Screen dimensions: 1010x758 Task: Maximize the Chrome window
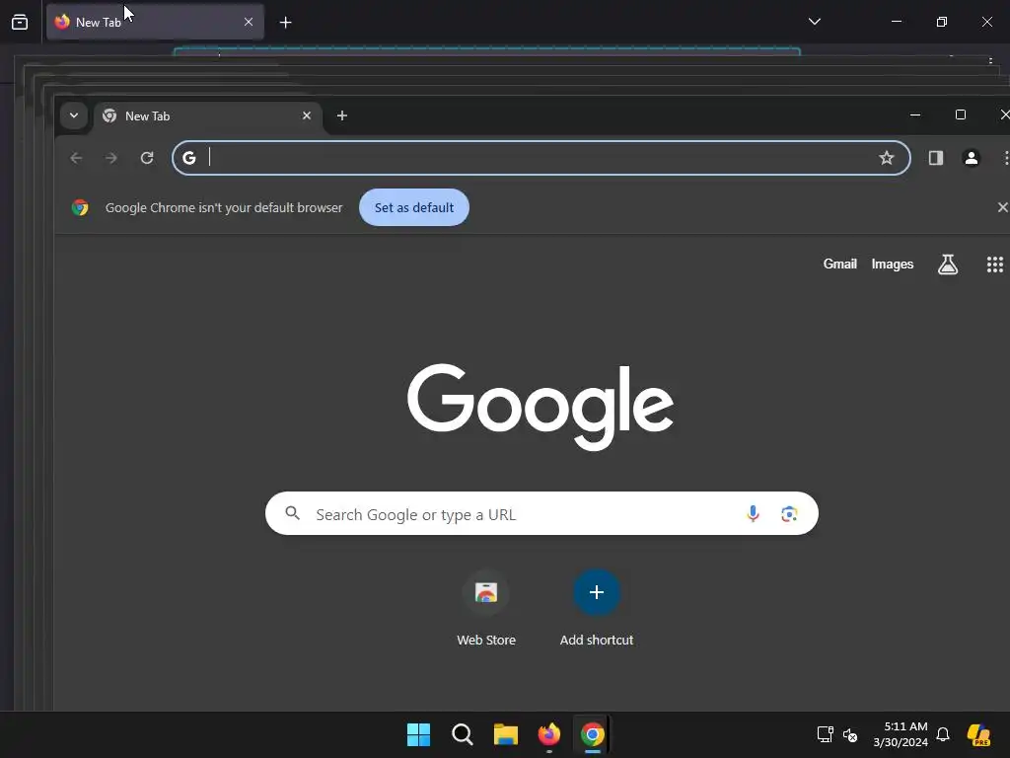point(961,114)
